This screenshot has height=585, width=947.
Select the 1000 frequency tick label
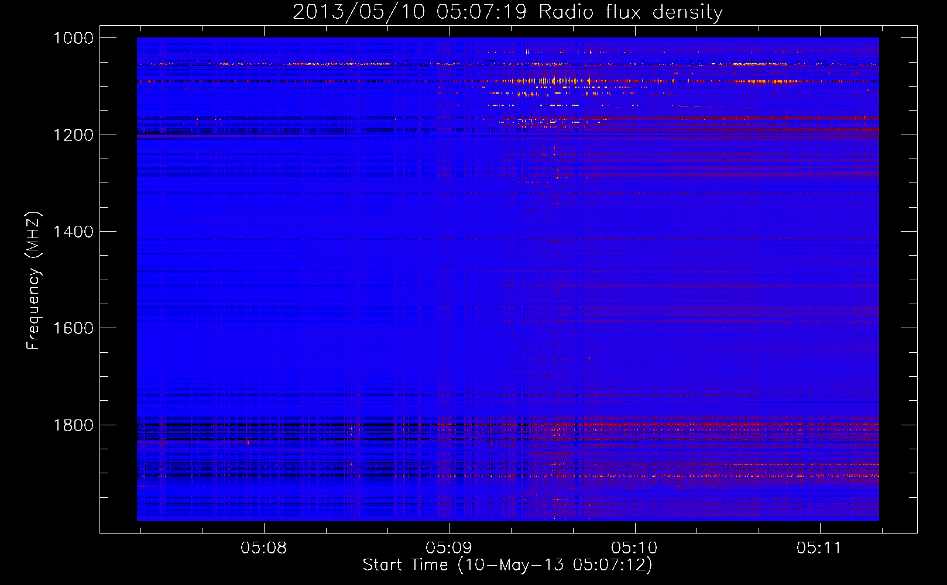[x=74, y=38]
